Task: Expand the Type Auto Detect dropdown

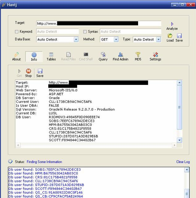Action: [159, 39]
